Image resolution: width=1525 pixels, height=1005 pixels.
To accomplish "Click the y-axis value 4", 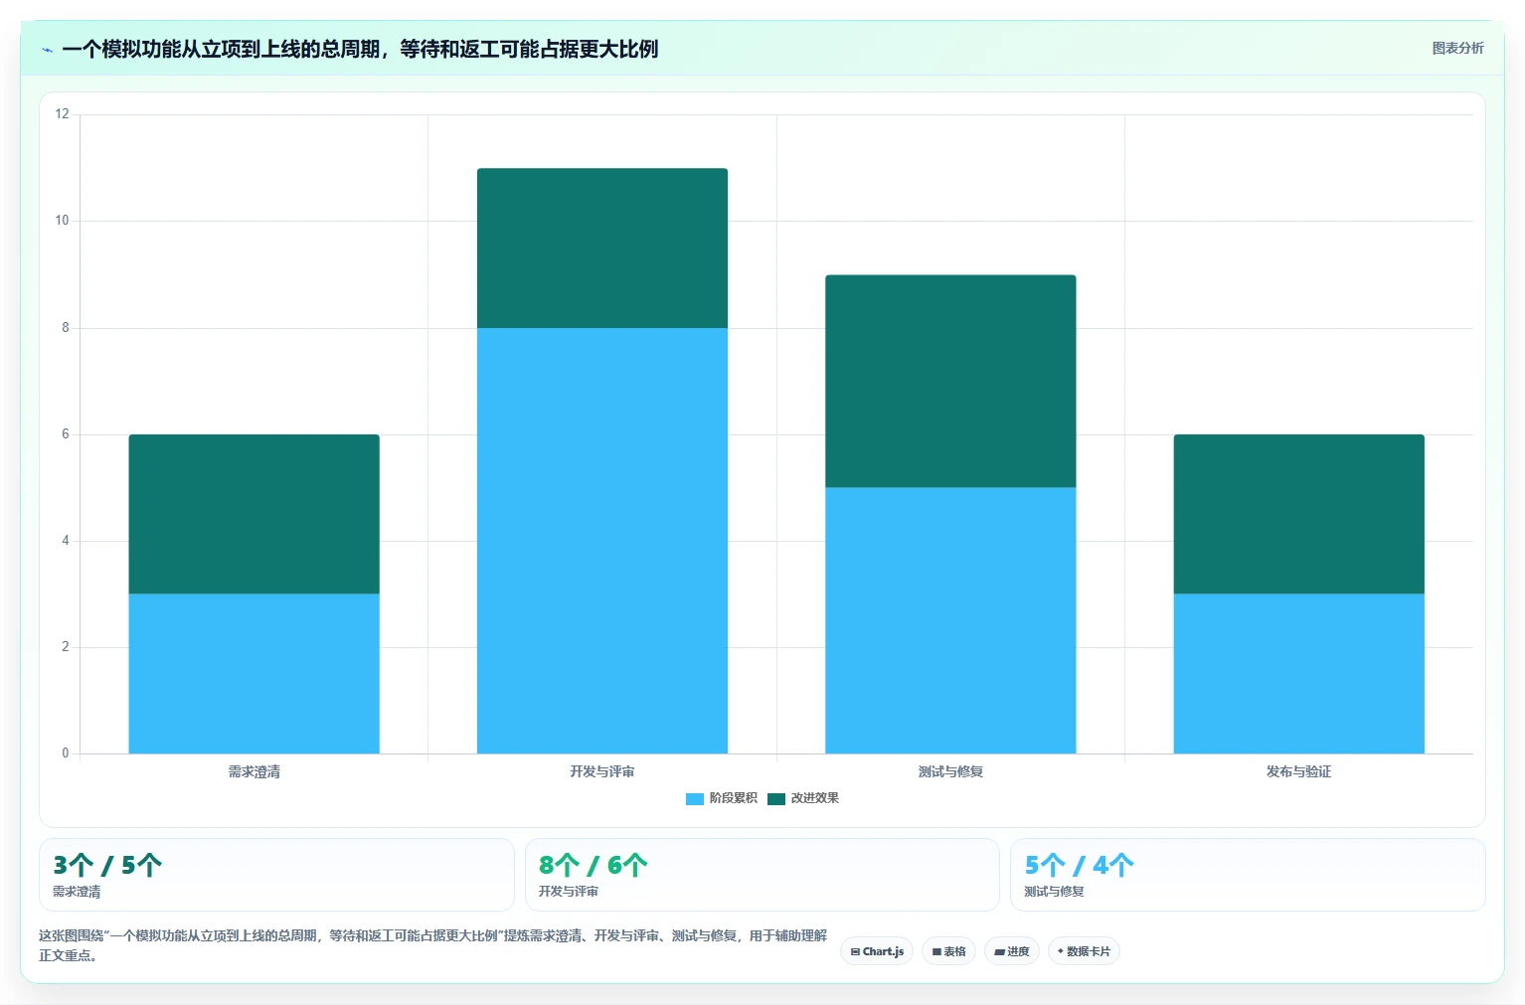I will point(66,541).
